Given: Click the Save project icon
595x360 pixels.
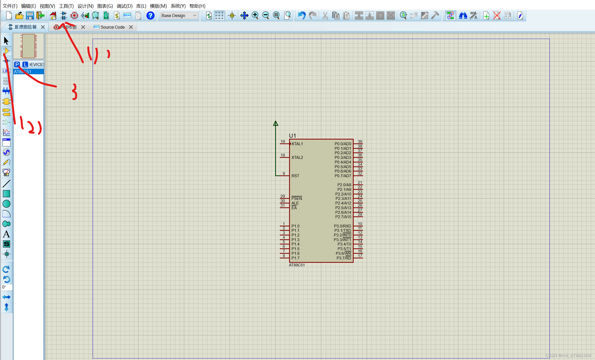Looking at the screenshot, I should click(x=30, y=16).
